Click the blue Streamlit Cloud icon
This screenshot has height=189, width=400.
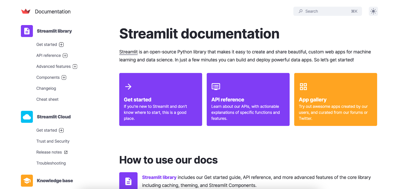coord(27,117)
